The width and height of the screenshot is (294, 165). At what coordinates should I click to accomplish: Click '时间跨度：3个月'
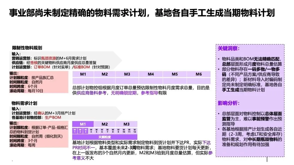pyautogui.click(x=23, y=141)
